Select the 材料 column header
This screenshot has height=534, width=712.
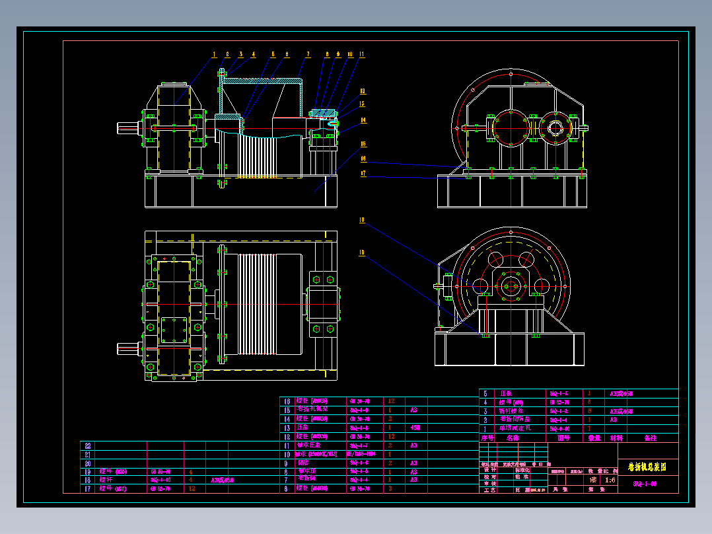616,438
